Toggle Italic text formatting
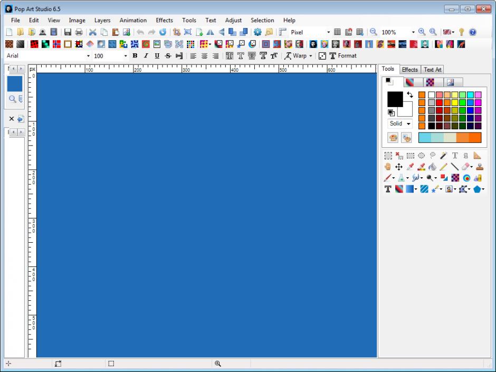 (146, 55)
